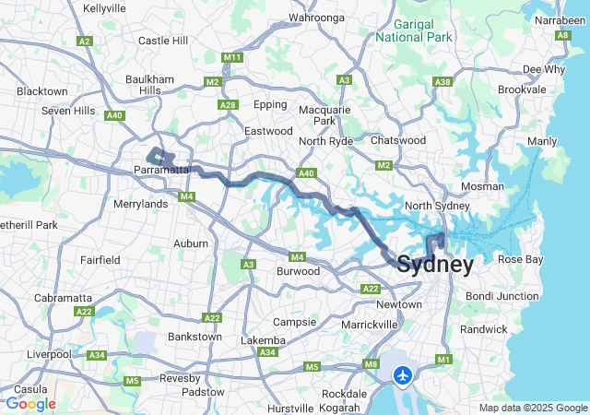Select the Bankstown suburb label
590x415 pixels.
[x=195, y=337]
